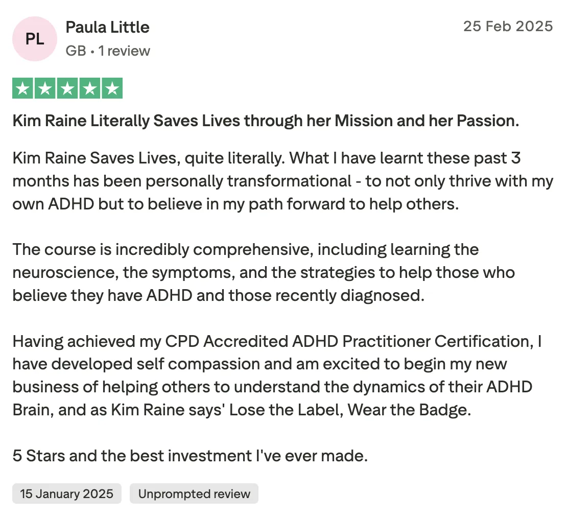Open the review title heading link
The image size is (568, 518).
(x=266, y=121)
